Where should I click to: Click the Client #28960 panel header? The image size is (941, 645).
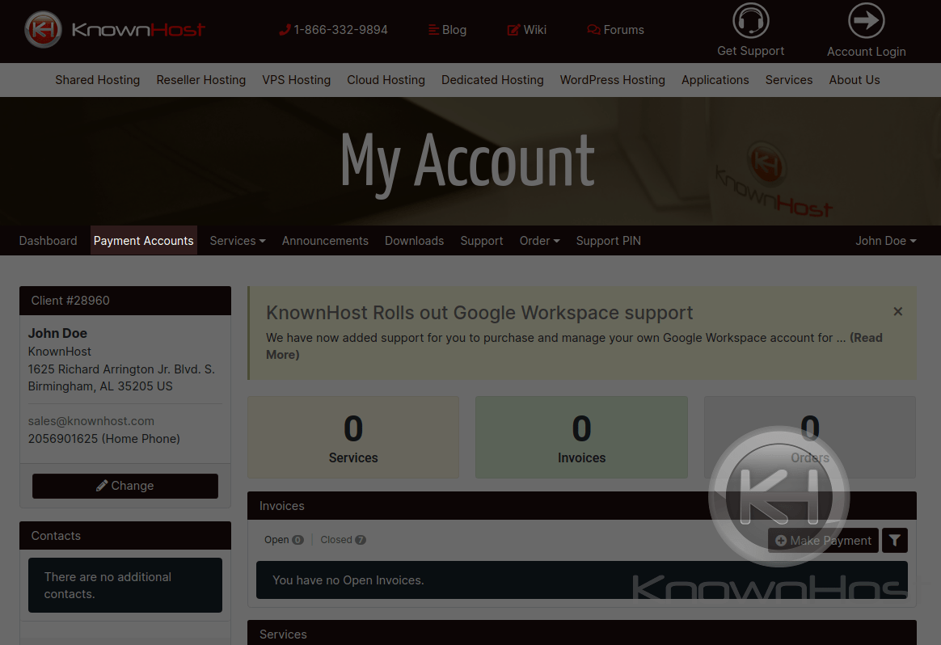[x=125, y=301]
